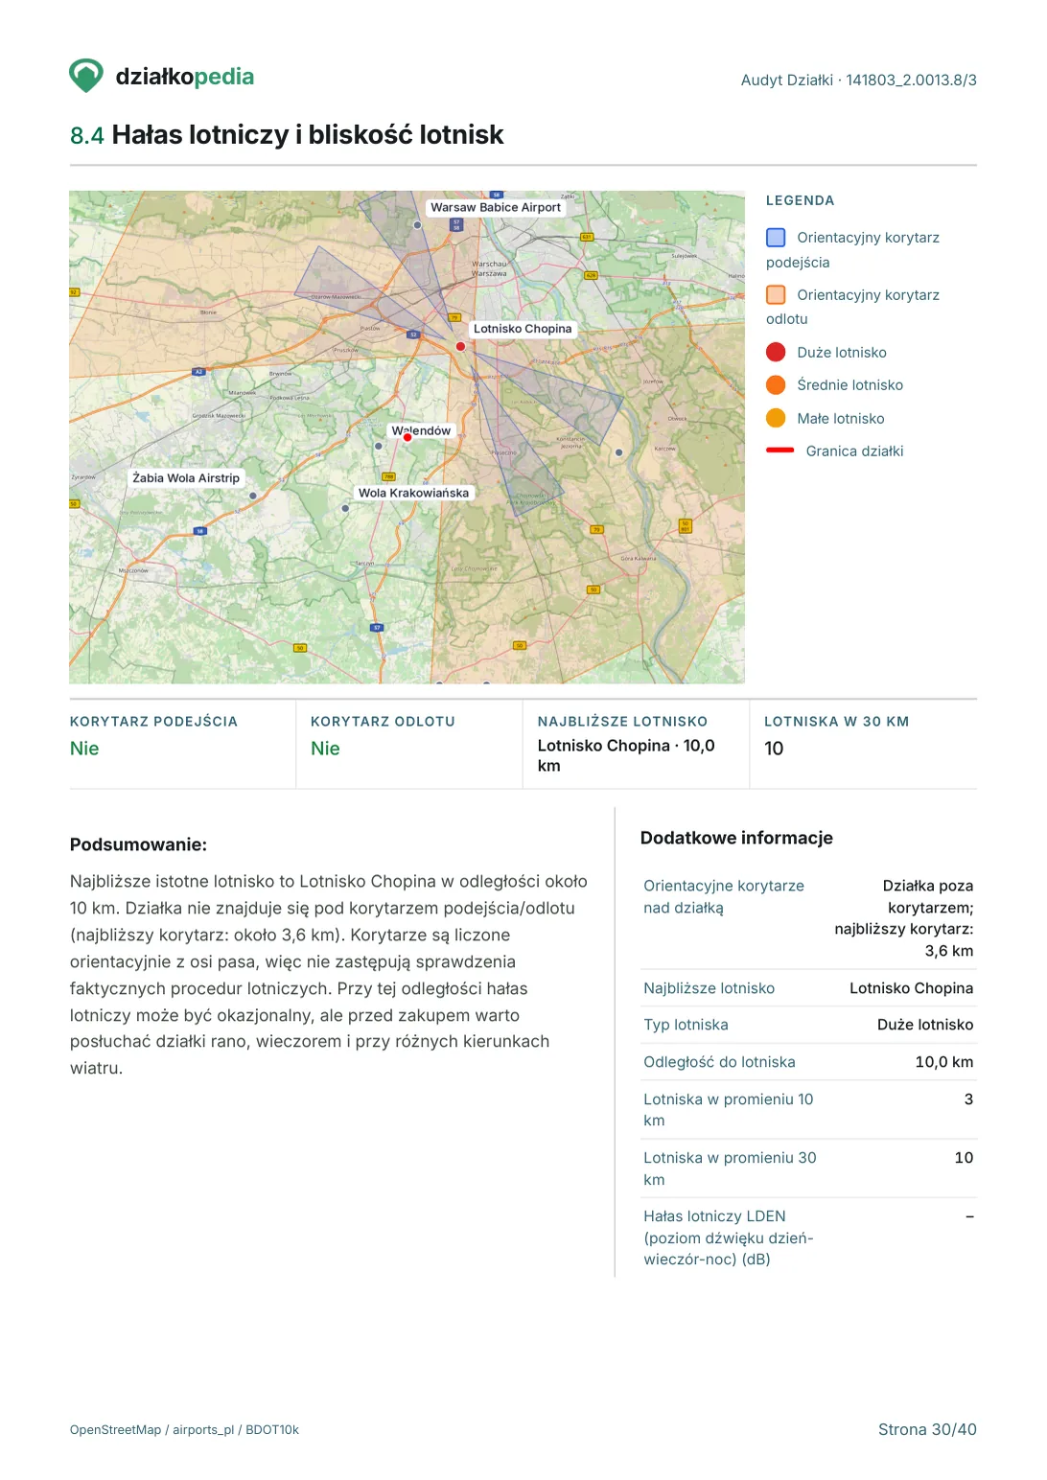The height and width of the screenshot is (1480, 1047).
Task: Click the Małe lotnisko legend label
Action: tap(841, 419)
